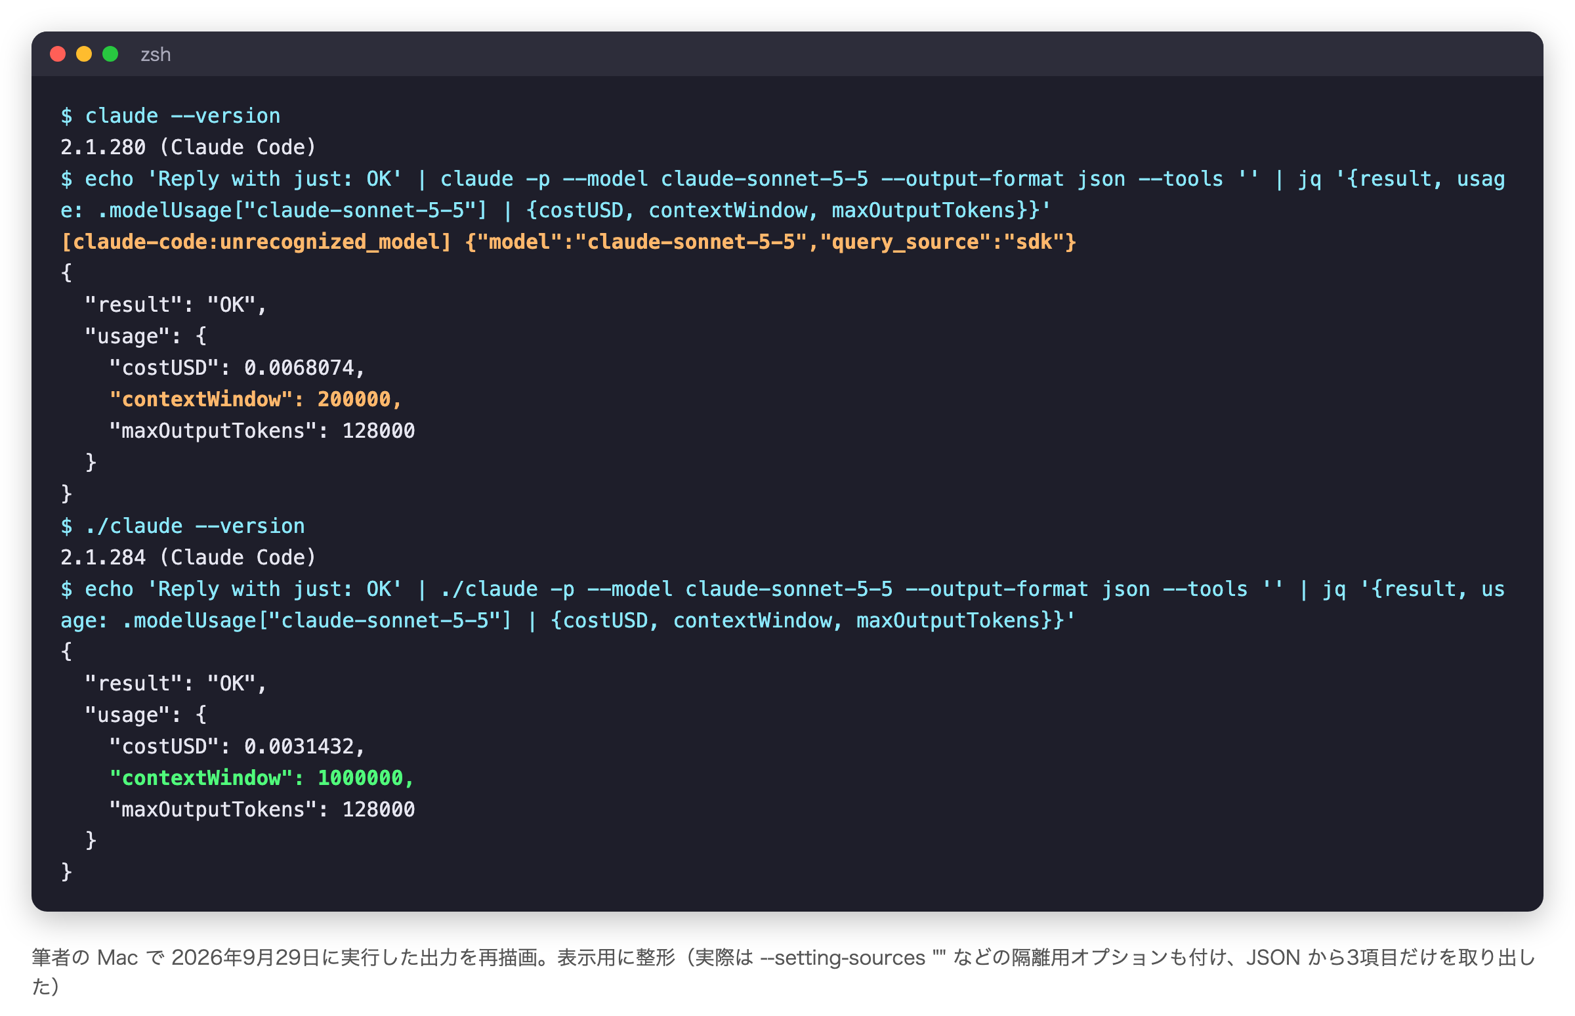The height and width of the screenshot is (1016, 1575).
Task: Click the red close window button
Action: click(57, 54)
